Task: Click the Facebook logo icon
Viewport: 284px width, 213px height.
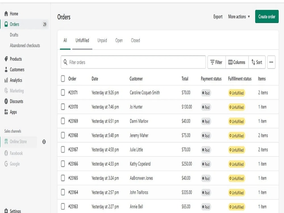Action: pyautogui.click(x=6, y=153)
